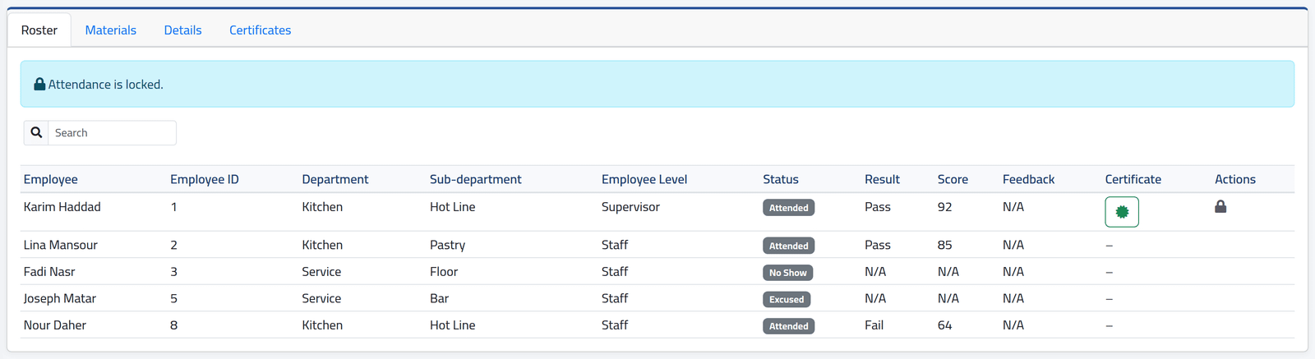Click the Excused badge for Joseph Matar
Image resolution: width=1315 pixels, height=359 pixels.
pyautogui.click(x=787, y=300)
